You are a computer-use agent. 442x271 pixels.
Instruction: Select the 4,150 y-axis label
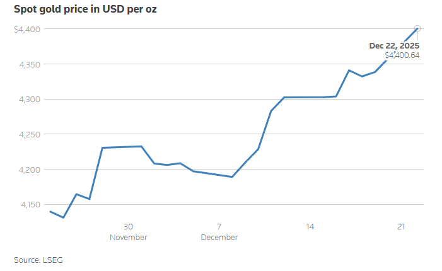30,204
